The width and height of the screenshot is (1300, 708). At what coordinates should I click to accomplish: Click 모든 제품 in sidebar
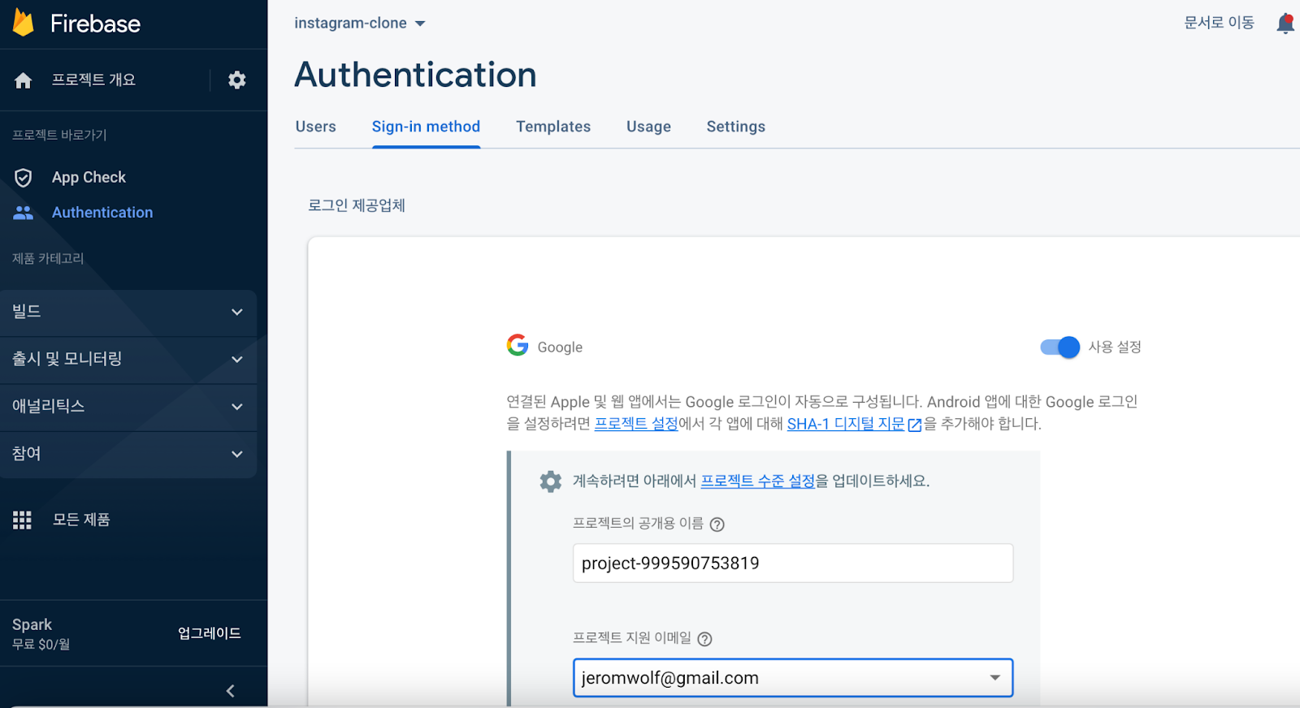[81, 520]
